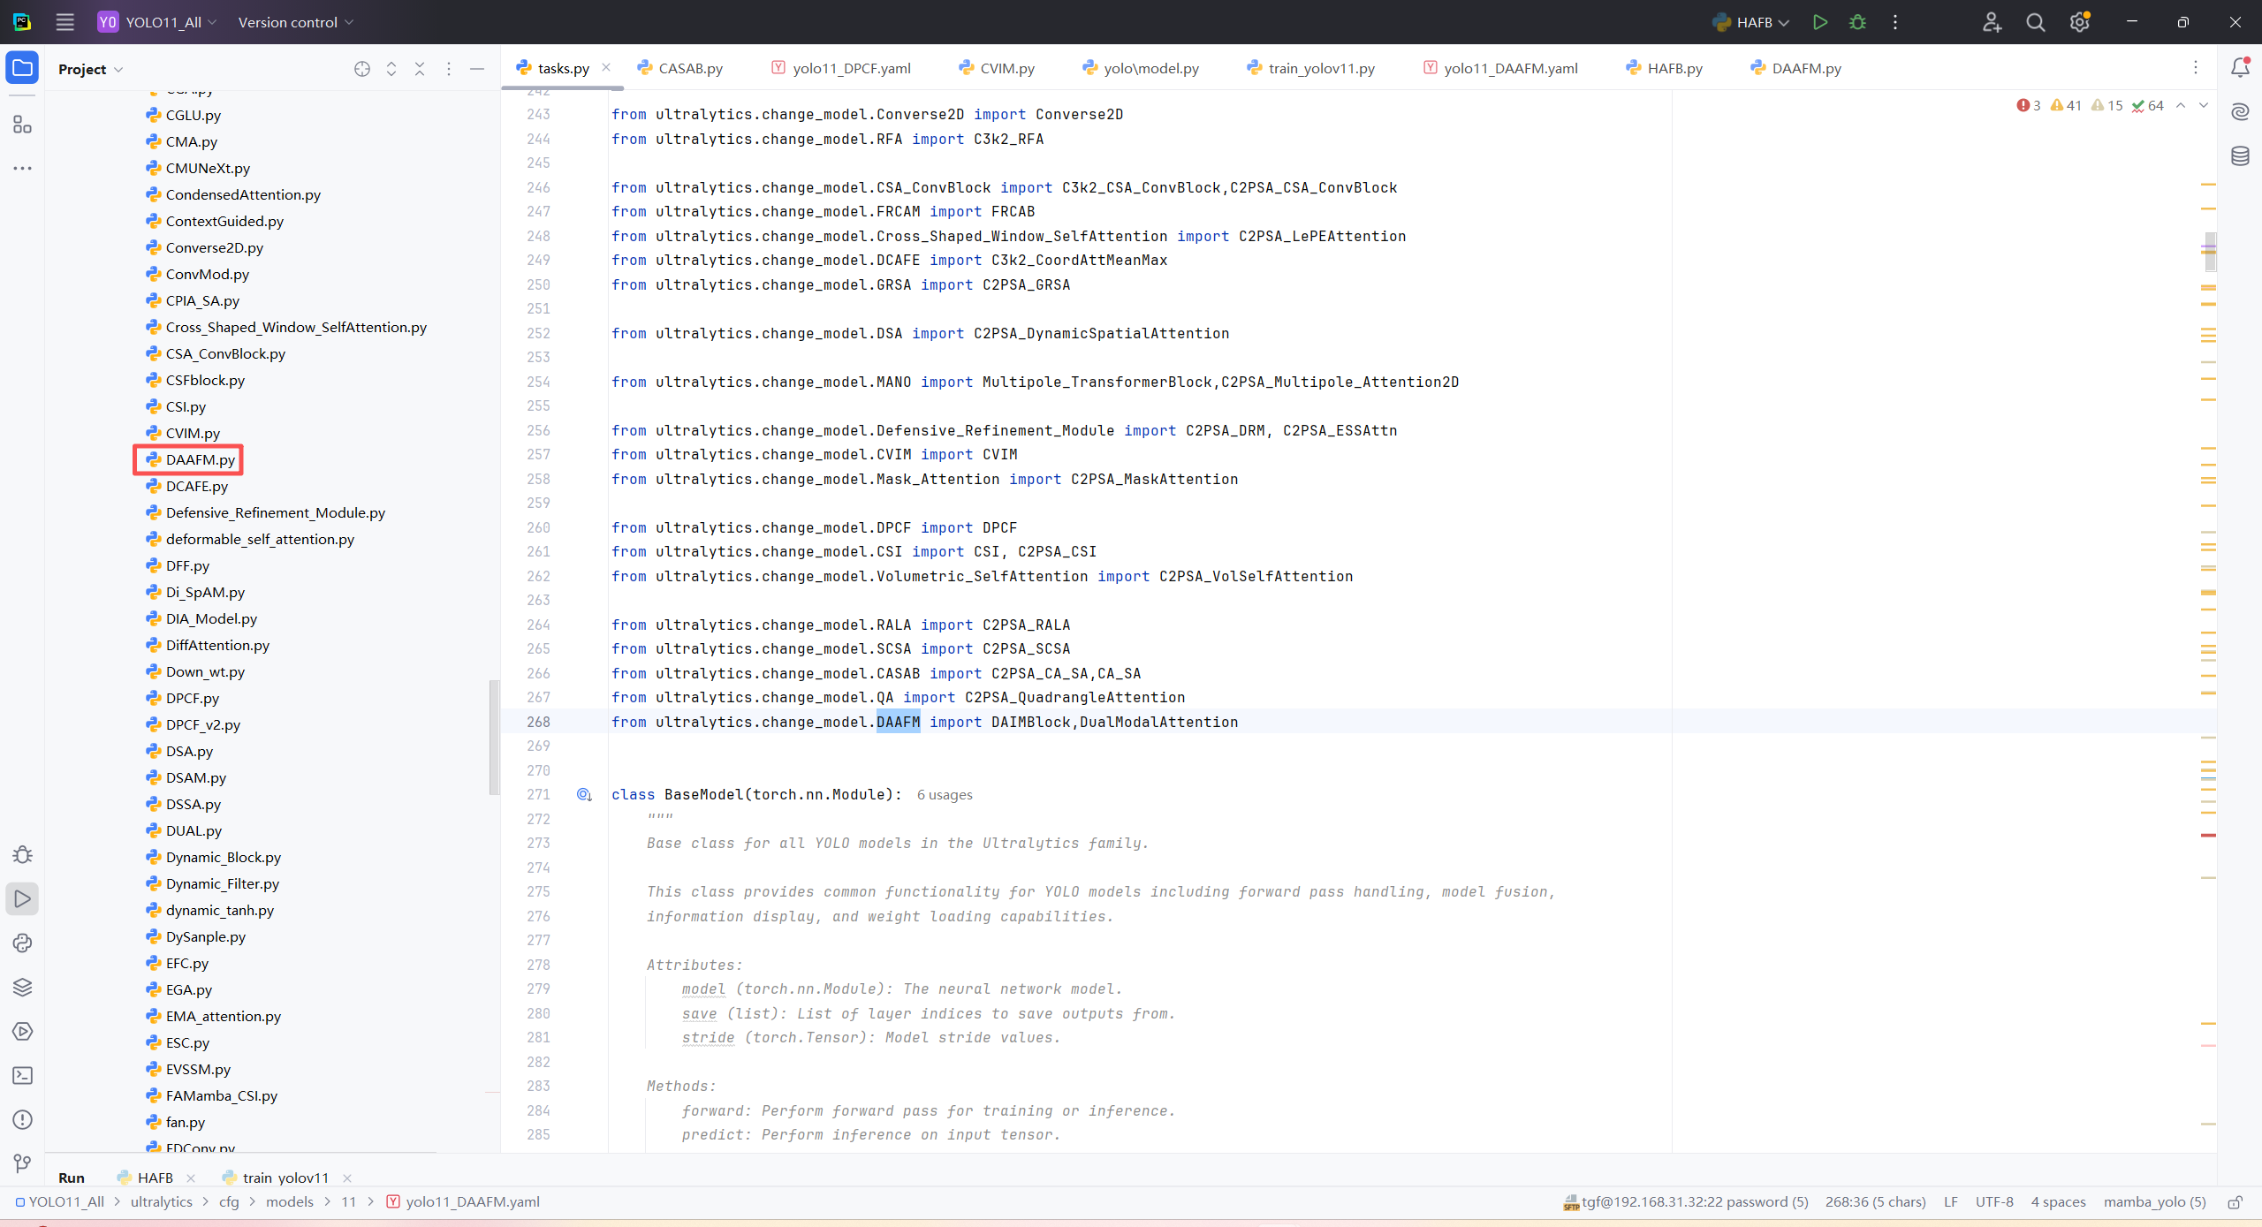Start debugging with the bug icon

pyautogui.click(x=1857, y=22)
